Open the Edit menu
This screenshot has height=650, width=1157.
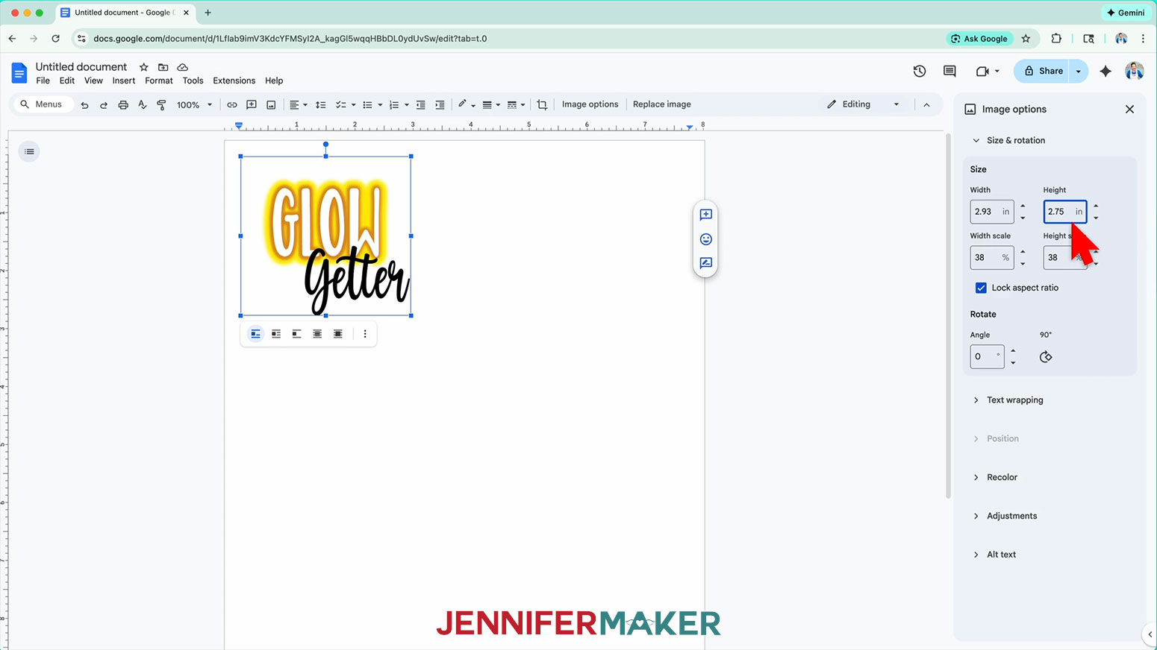67,81
